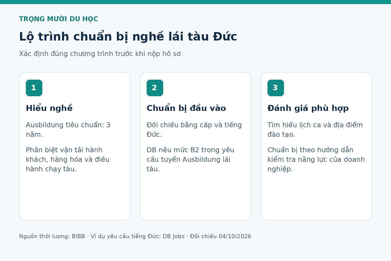Image resolution: width=391 pixels, height=261 pixels.
Task: Click the text "Ausbildung tiêu chuẩn: 3 năm."
Action: pyautogui.click(x=68, y=130)
